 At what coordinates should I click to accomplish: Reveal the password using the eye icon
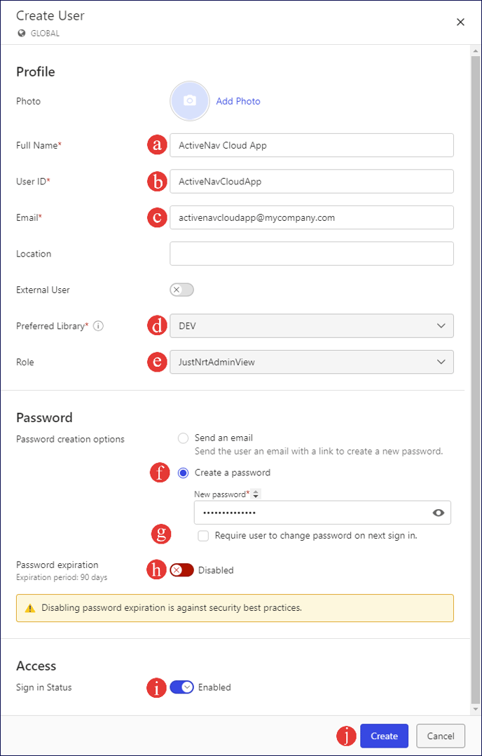tap(439, 513)
